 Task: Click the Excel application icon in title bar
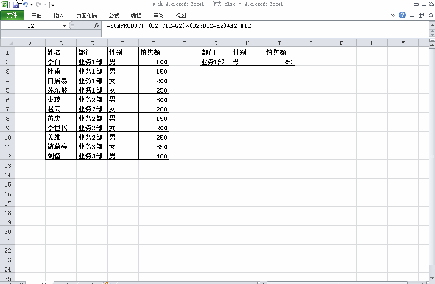point(5,4)
